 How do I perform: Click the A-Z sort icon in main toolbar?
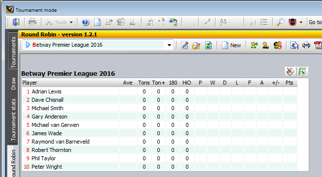click(x=223, y=22)
